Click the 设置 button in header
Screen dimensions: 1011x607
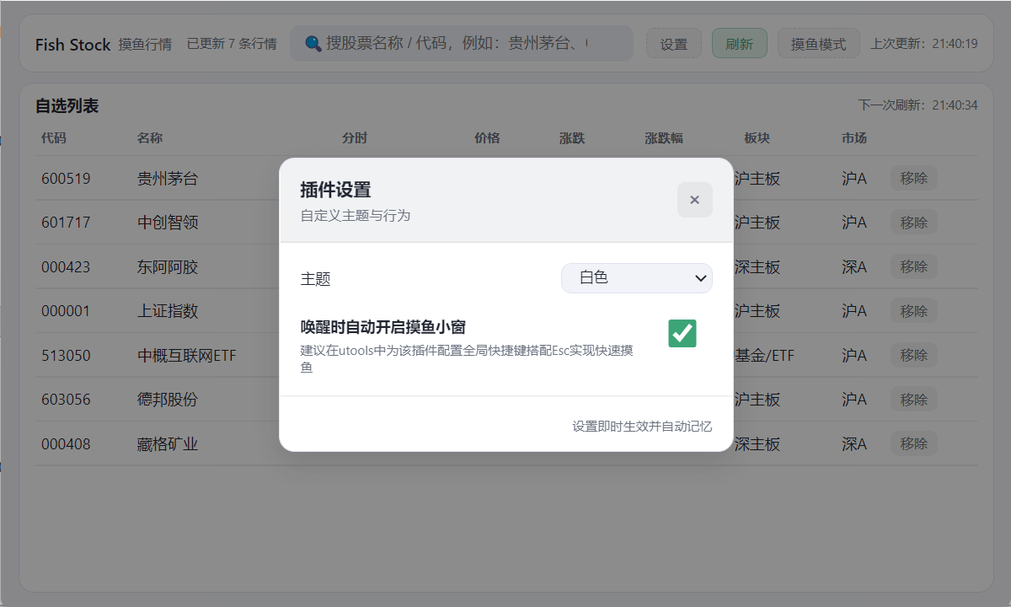pos(673,44)
